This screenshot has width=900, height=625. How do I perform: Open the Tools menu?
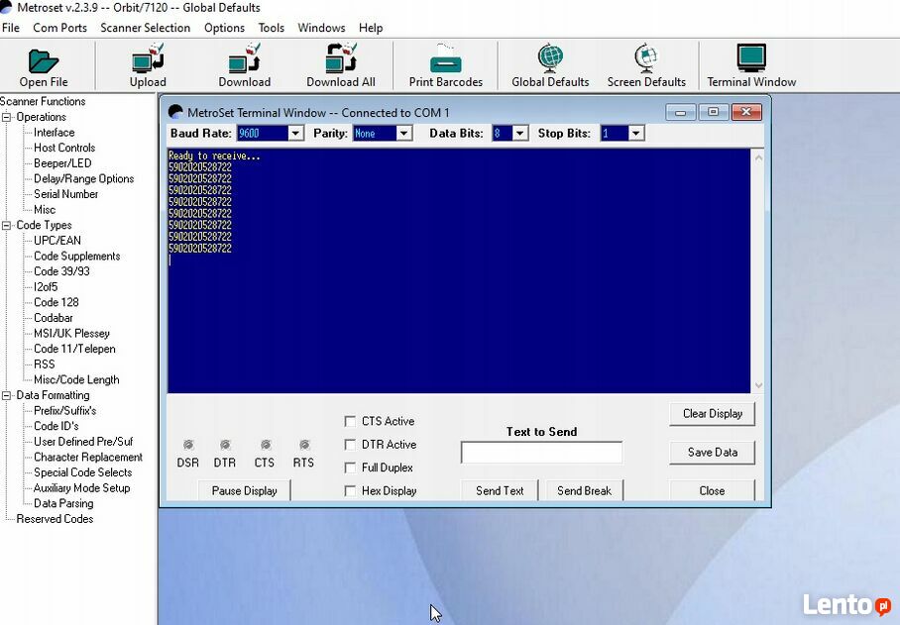coord(271,28)
